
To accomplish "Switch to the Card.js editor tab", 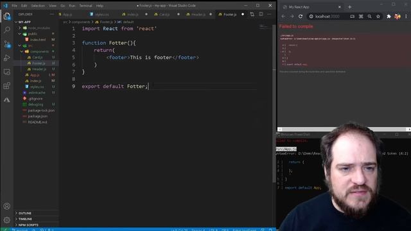I will point(164,14).
